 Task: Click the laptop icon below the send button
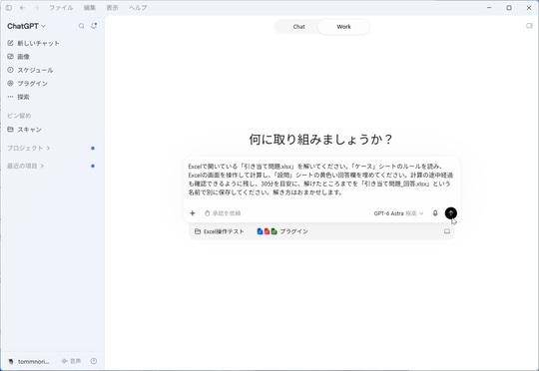coord(447,231)
